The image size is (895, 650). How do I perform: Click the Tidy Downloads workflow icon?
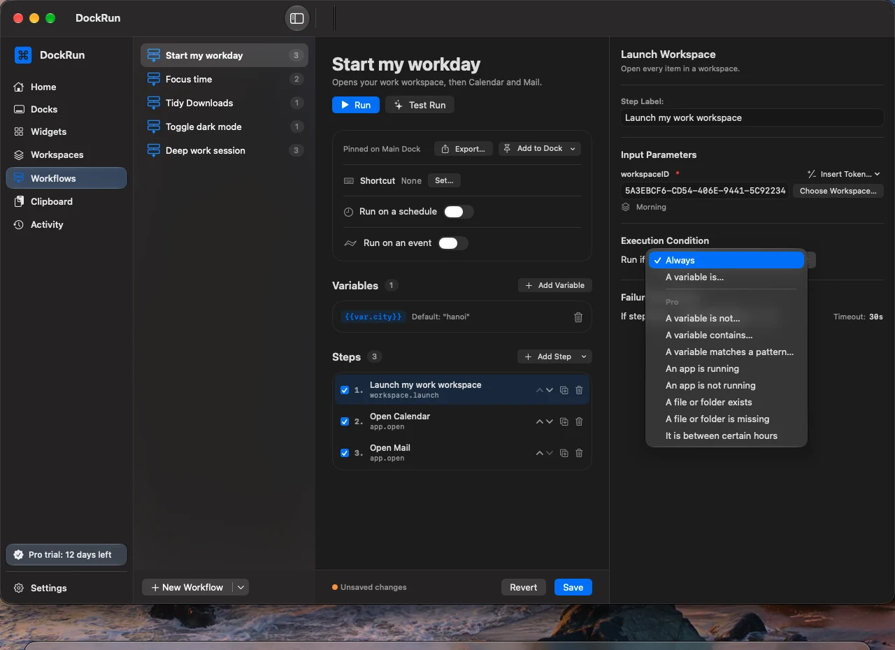(153, 103)
